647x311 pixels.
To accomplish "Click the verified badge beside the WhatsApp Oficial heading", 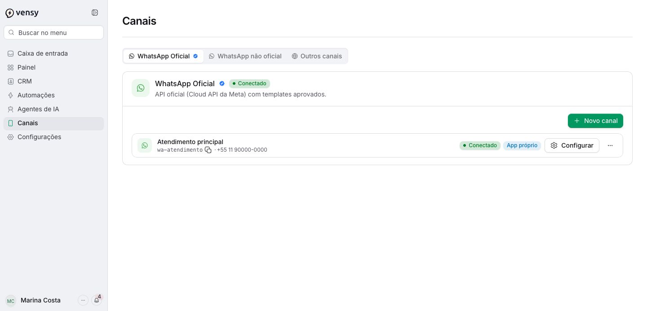I will (222, 83).
